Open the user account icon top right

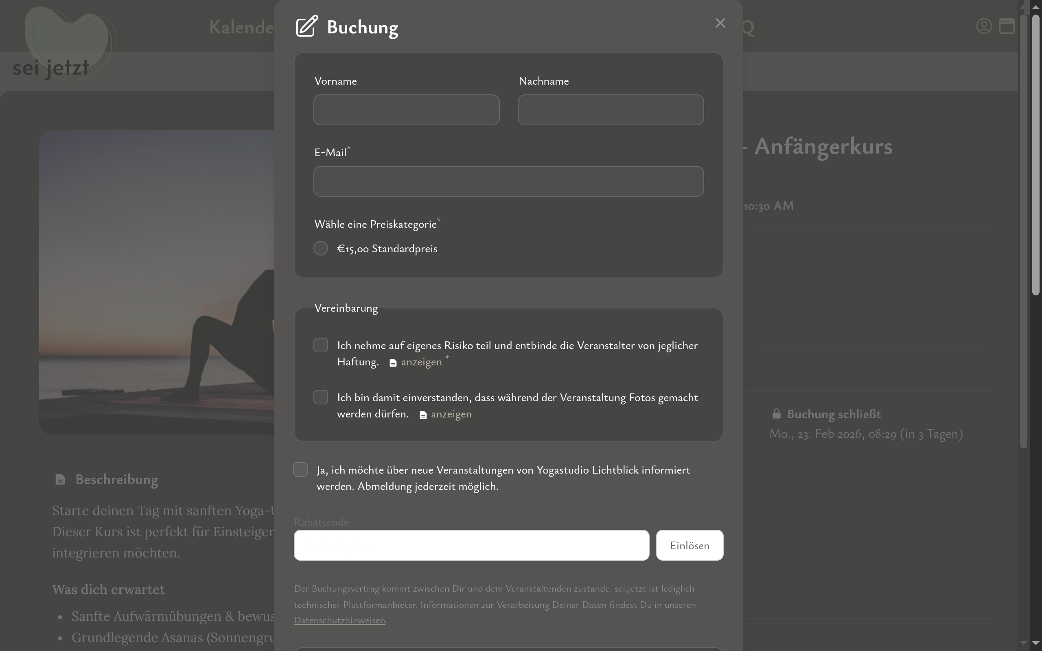pos(983,26)
